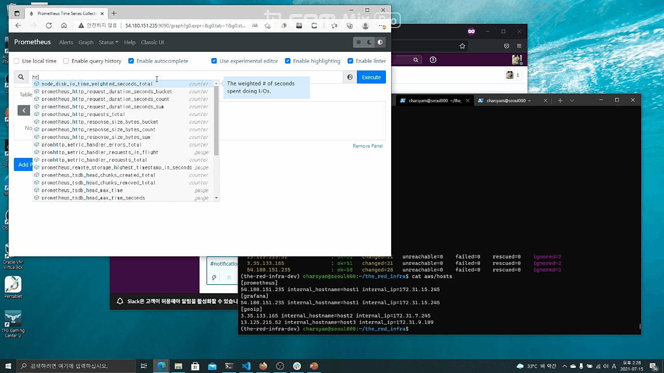664x373 pixels.
Task: Click the not secure warning icon
Action: (81, 25)
